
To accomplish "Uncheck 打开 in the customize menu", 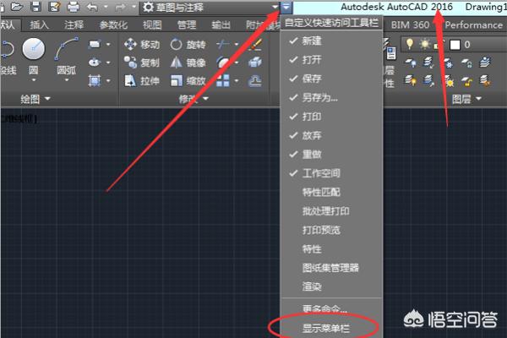I will [331, 59].
